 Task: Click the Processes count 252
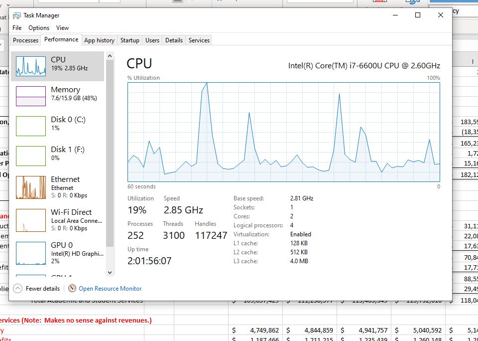135,235
